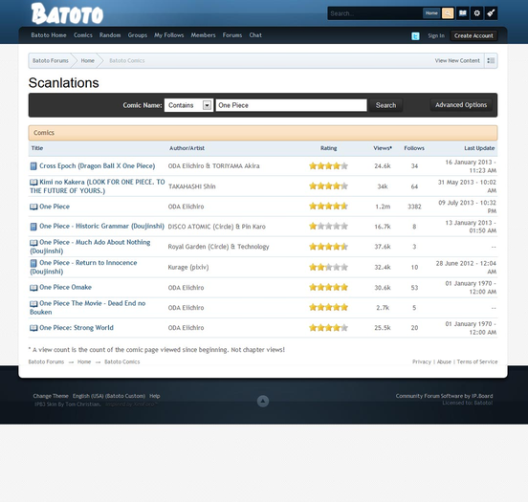The width and height of the screenshot is (528, 502).
Task: Click the Create Account button
Action: pyautogui.click(x=473, y=35)
